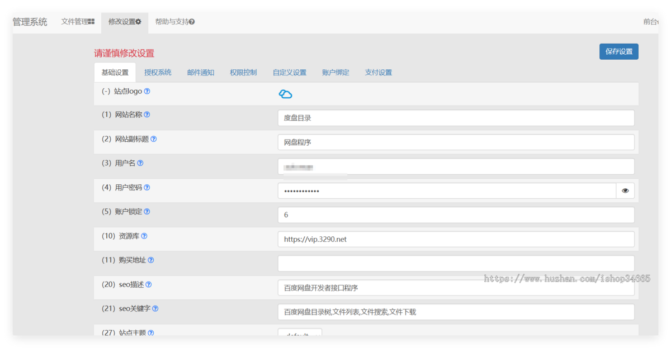Click the (1) 网站名称 label

click(122, 115)
